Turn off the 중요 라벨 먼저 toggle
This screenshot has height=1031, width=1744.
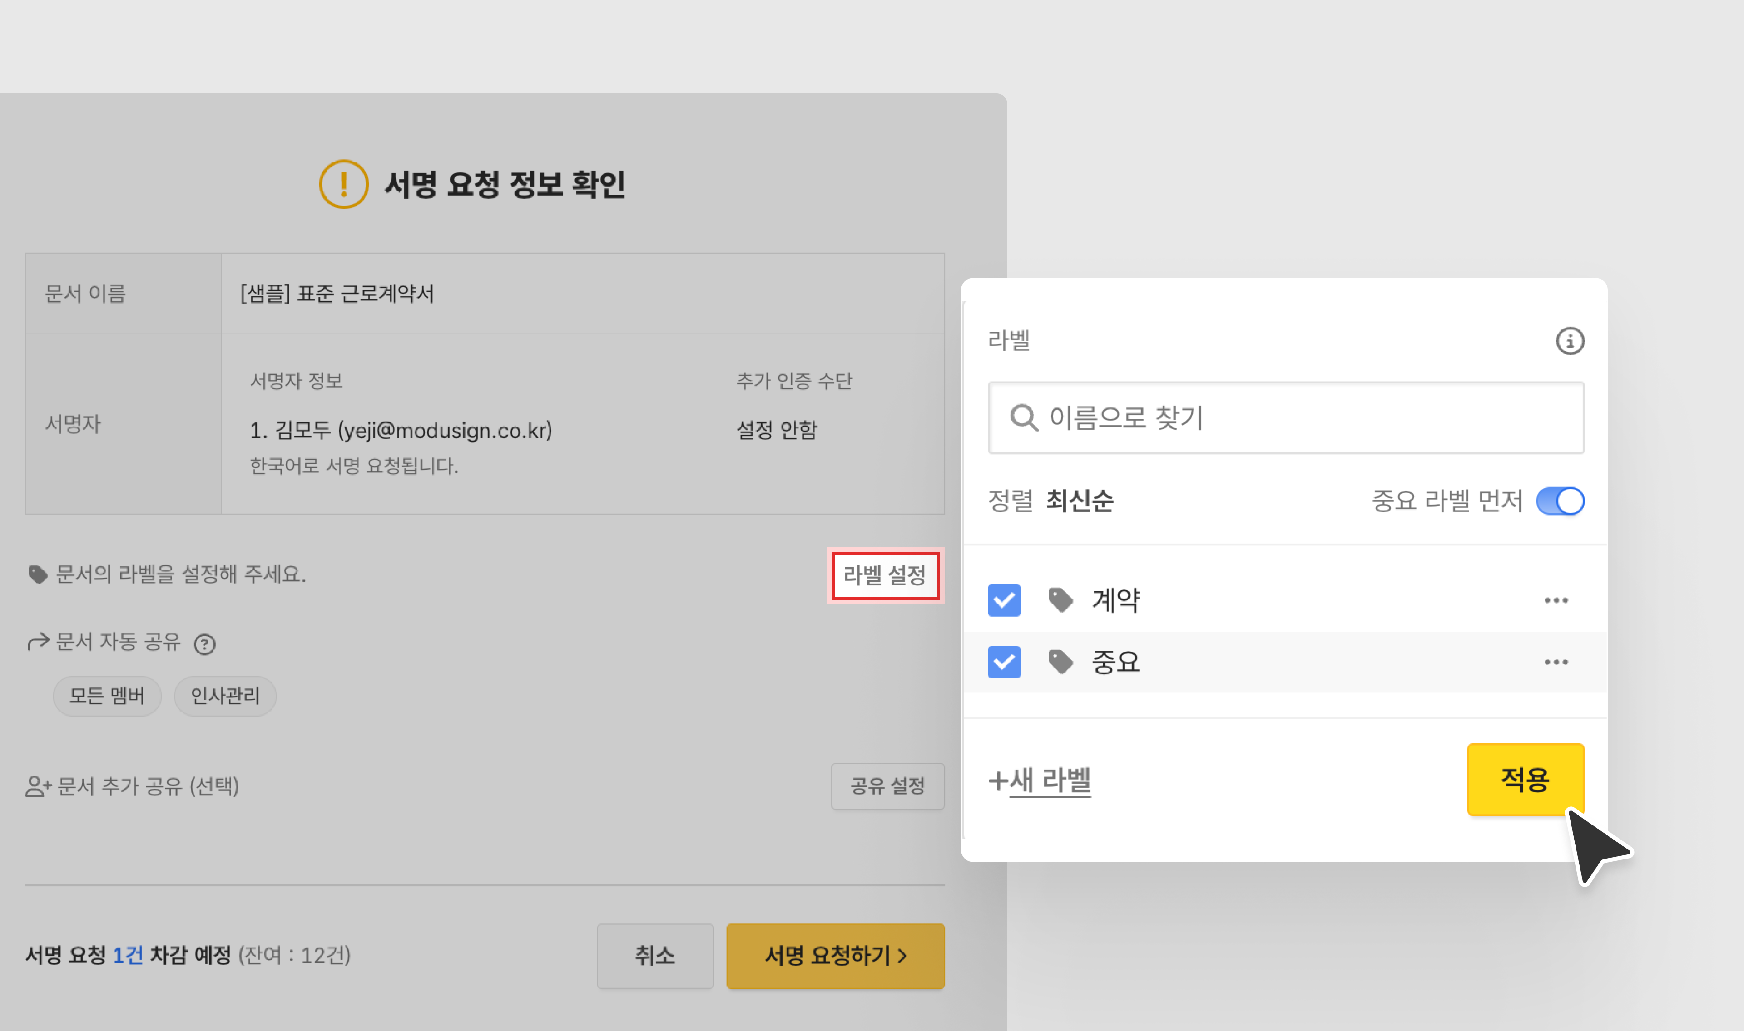[1559, 501]
